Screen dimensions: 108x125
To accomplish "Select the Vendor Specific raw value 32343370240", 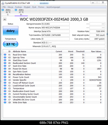I will [95, 80].
